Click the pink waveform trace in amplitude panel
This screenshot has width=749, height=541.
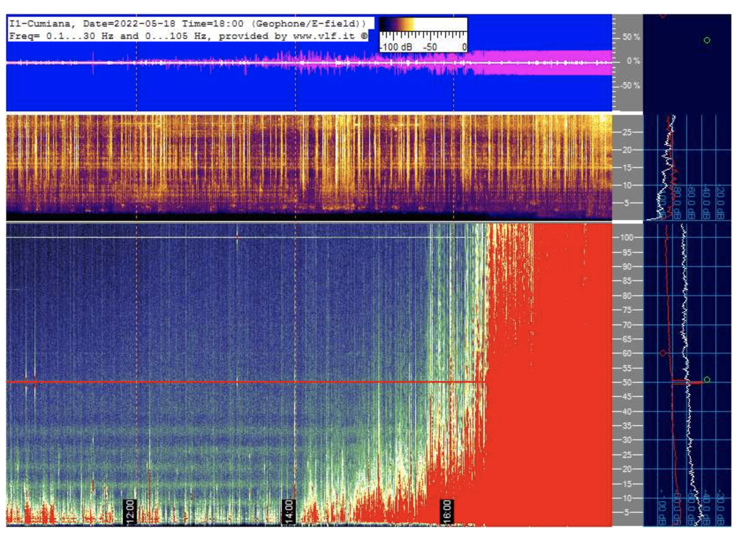309,63
